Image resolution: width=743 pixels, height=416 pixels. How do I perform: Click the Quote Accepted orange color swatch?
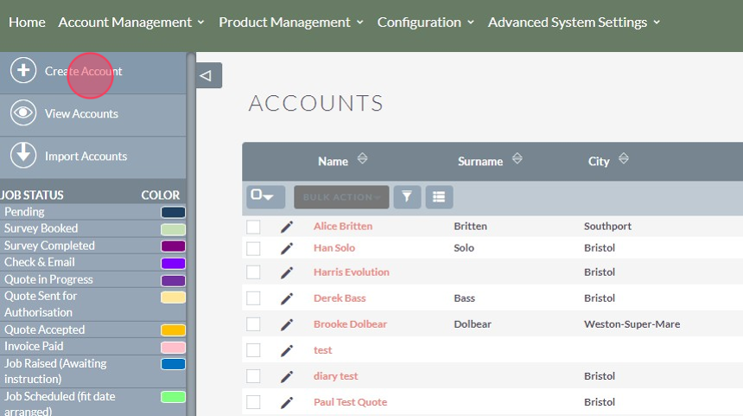[x=173, y=330]
